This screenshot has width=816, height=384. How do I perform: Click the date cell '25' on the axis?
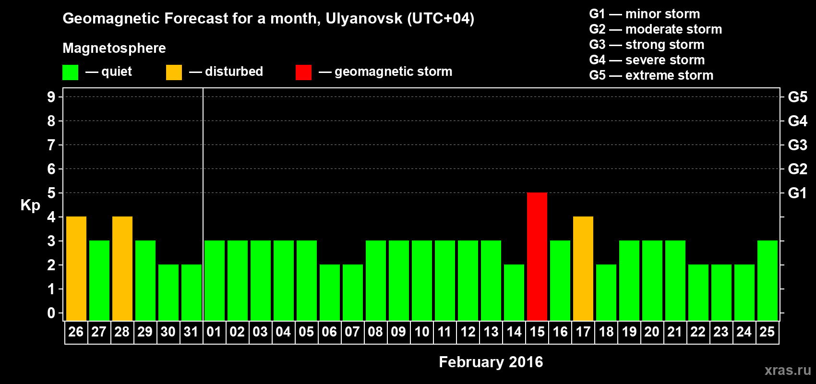(x=768, y=332)
